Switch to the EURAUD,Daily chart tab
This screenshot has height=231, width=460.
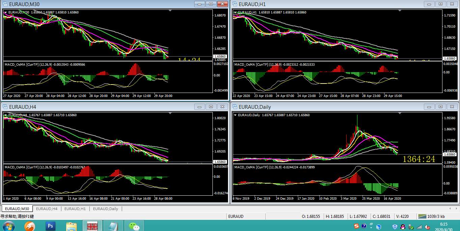(106, 209)
